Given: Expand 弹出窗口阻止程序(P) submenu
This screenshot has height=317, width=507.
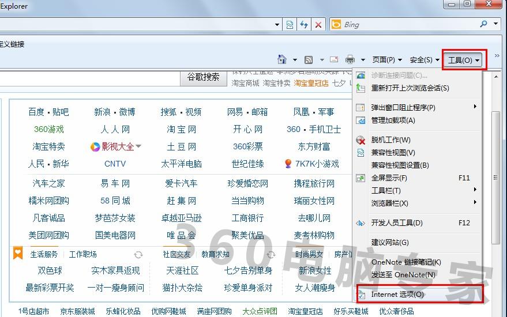Looking at the screenshot, I should (418, 107).
